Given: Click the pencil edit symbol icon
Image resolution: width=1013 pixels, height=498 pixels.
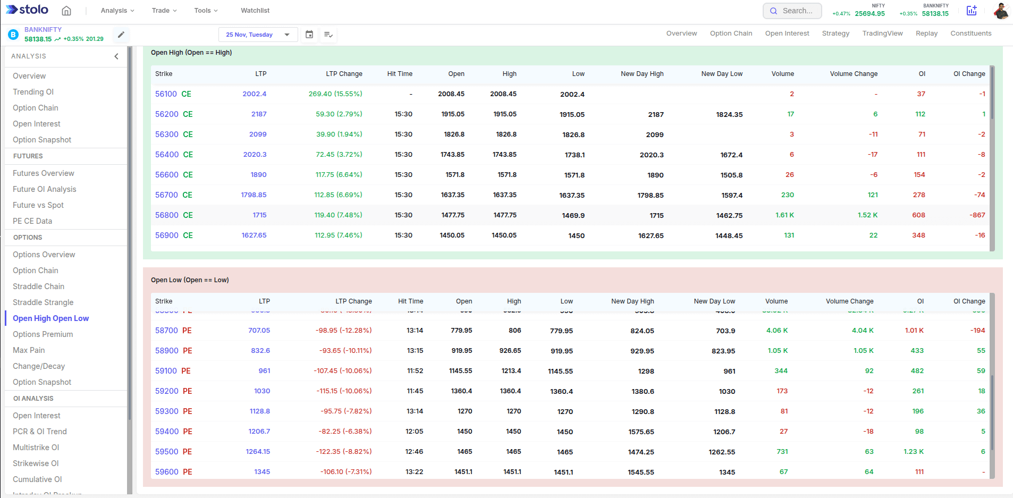Looking at the screenshot, I should click(121, 35).
